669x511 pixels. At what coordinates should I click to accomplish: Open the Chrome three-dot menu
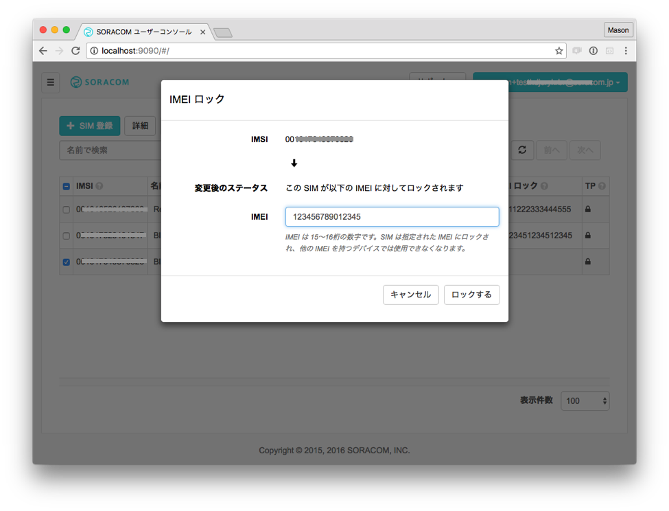(626, 51)
